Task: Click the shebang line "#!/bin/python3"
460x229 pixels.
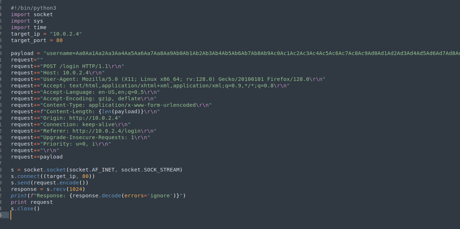Action: [x=34, y=8]
